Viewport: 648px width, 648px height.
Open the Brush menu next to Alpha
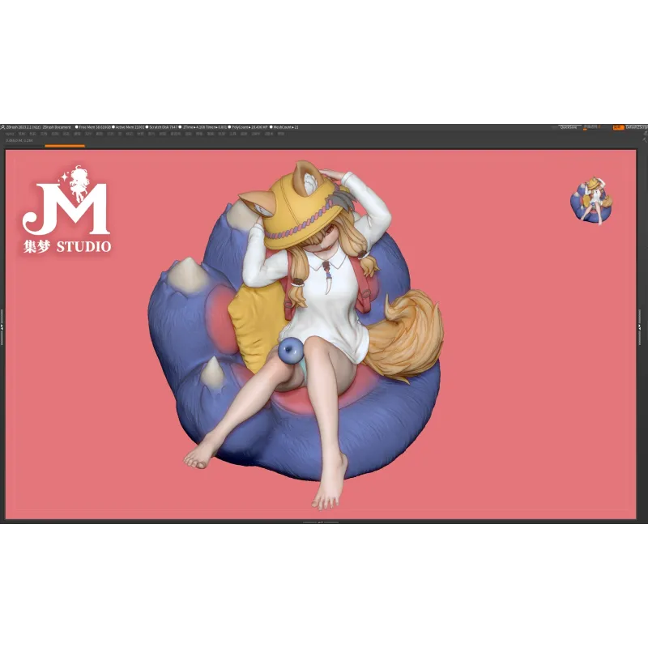(22, 134)
